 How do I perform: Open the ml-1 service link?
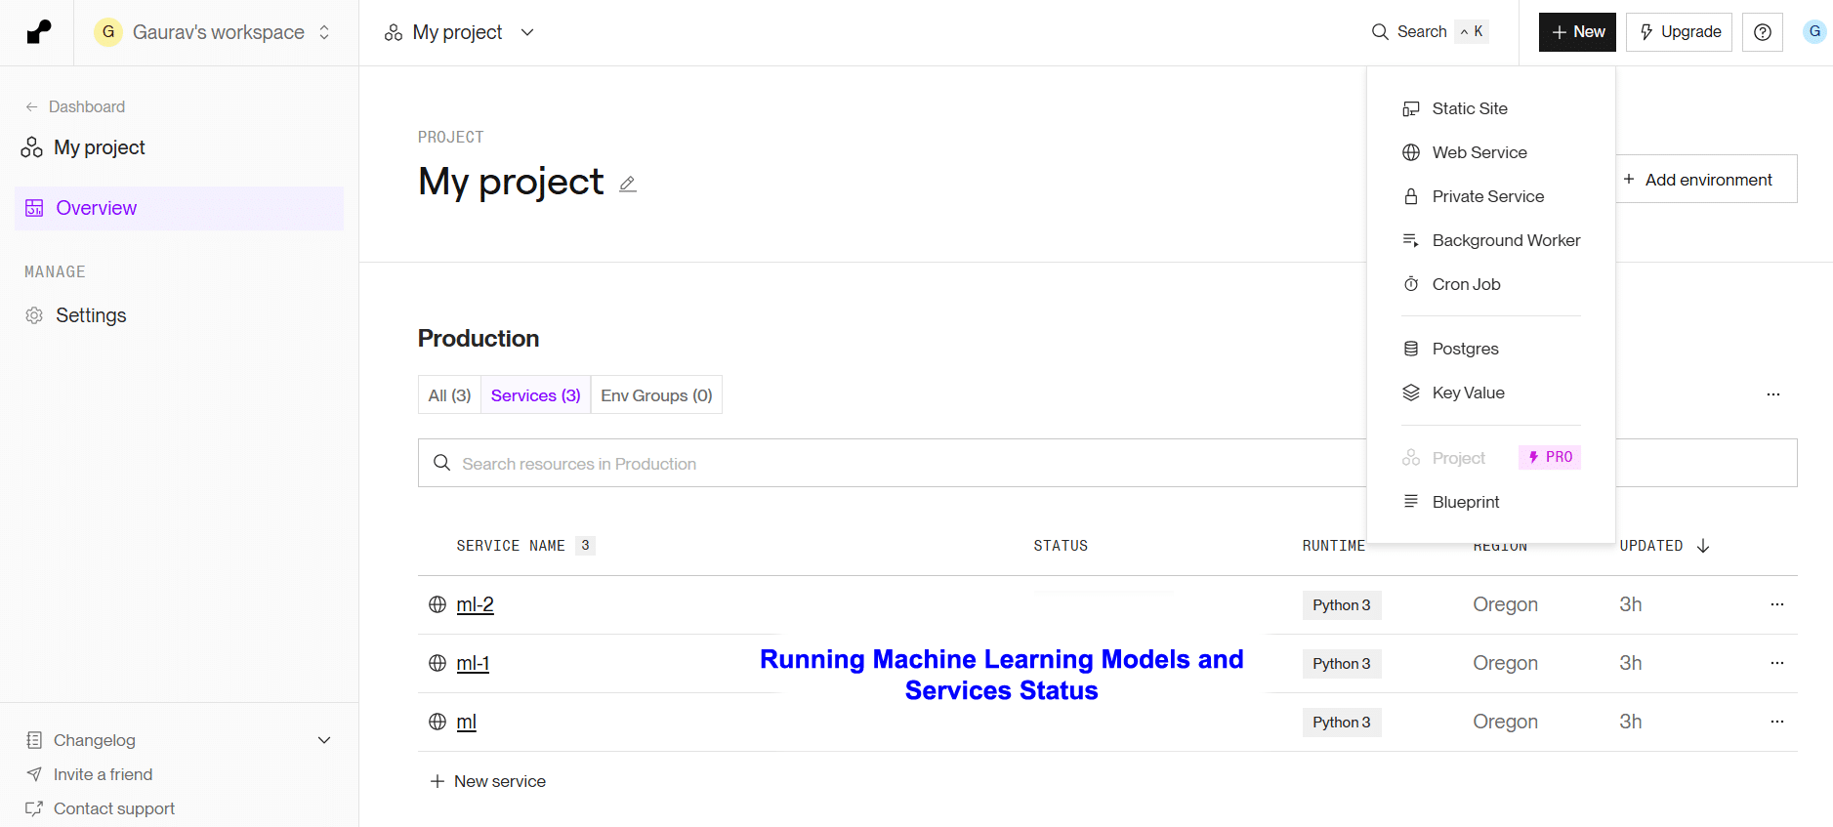pos(473,663)
